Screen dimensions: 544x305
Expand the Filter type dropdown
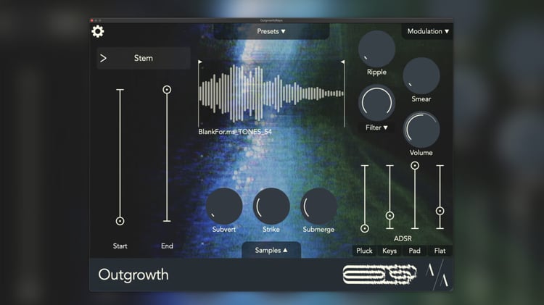coord(376,128)
